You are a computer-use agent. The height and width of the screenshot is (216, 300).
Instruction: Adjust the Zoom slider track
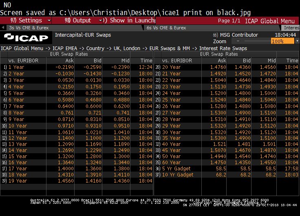coord(257,41)
